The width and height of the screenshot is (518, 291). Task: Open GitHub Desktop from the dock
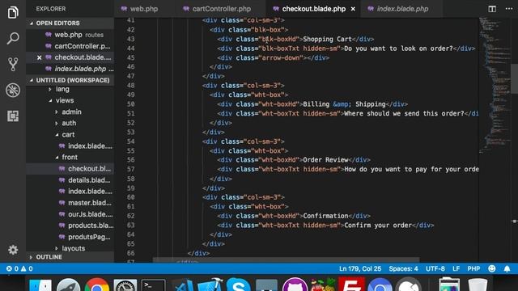click(295, 285)
